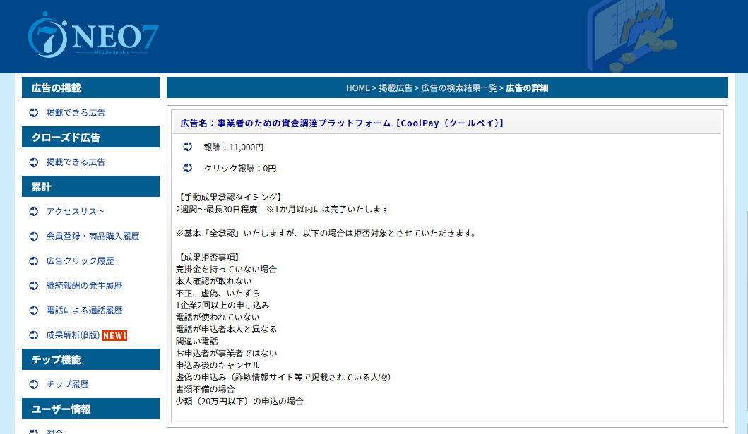Click the 間違い電話 line

[196, 342]
